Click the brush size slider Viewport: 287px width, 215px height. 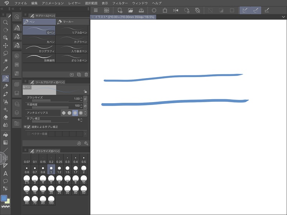pos(50,101)
